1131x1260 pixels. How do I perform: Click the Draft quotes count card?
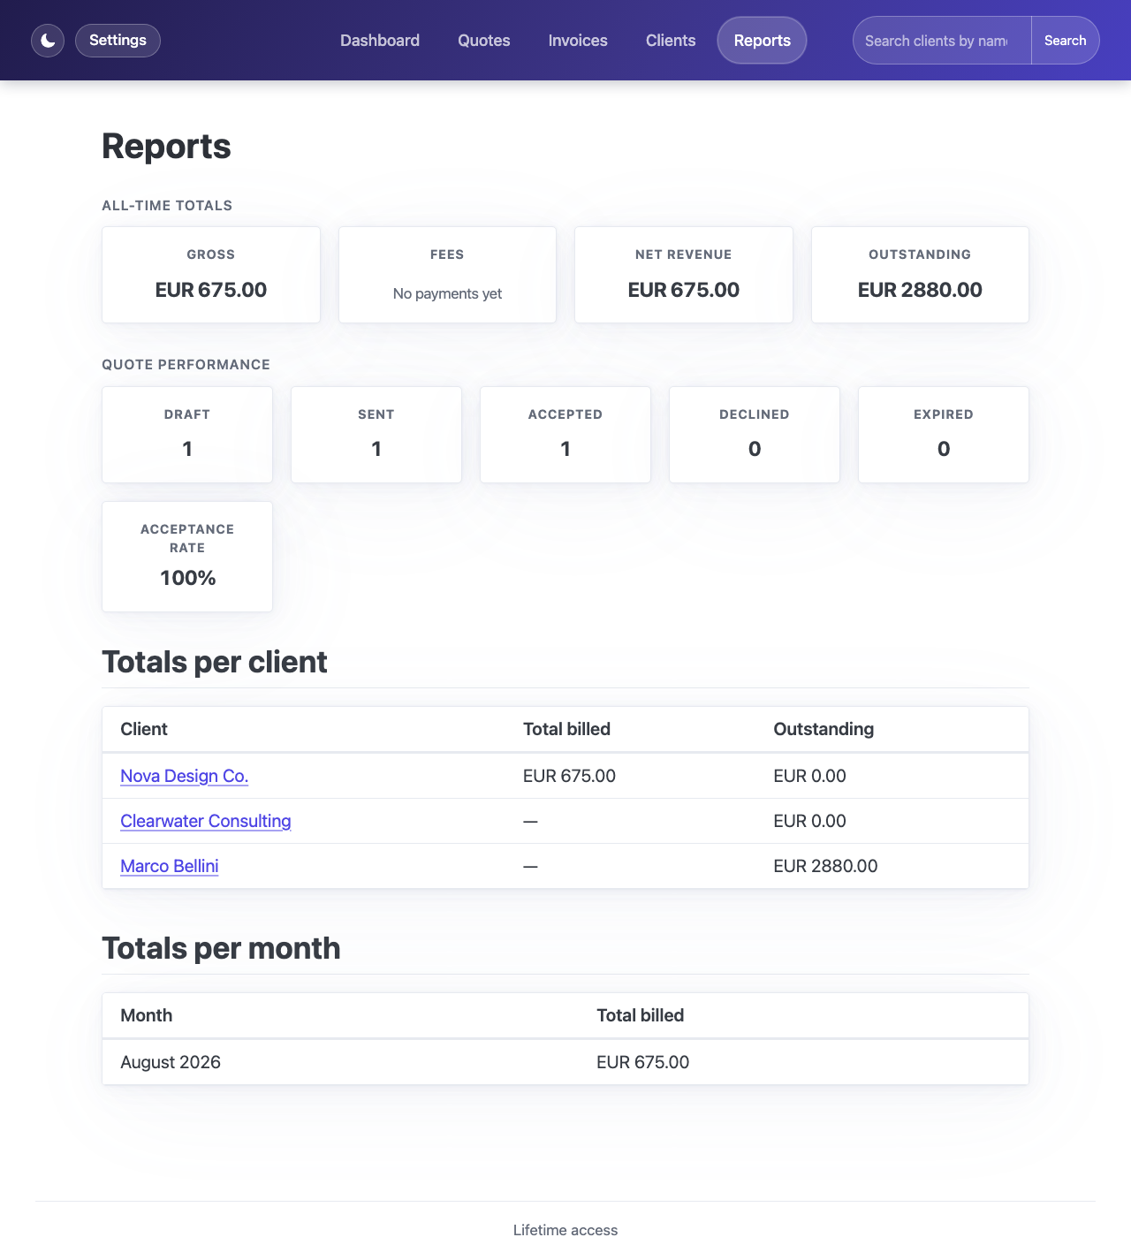(x=187, y=435)
